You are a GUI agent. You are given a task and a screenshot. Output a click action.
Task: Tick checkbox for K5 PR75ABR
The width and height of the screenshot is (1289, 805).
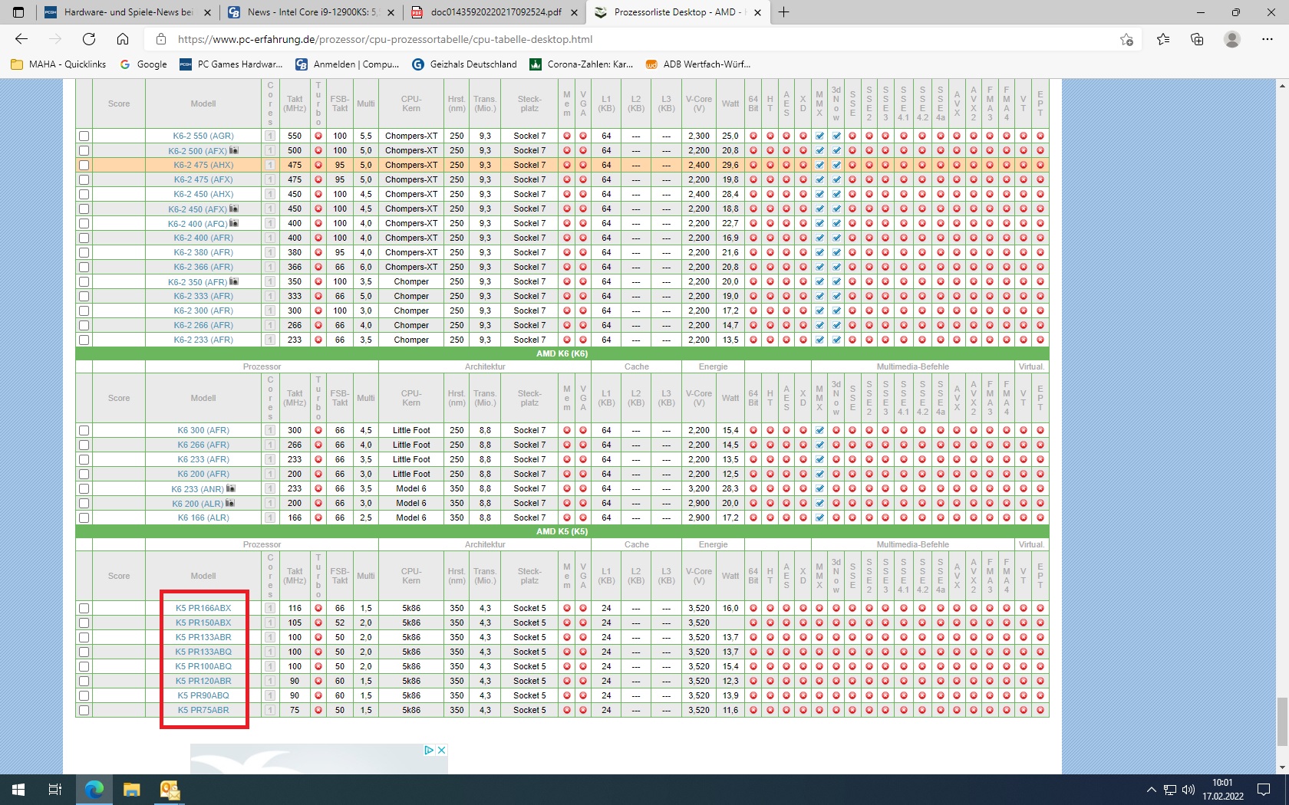[84, 710]
